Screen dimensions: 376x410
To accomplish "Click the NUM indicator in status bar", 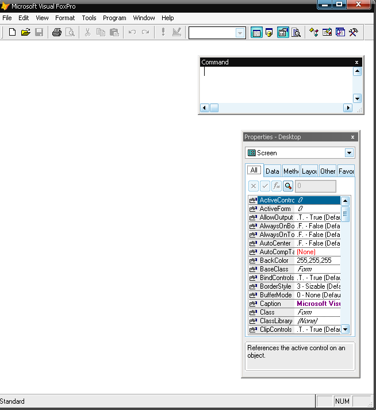I will pyautogui.click(x=342, y=401).
